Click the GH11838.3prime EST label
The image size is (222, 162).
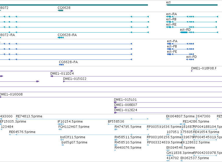tap(180, 153)
